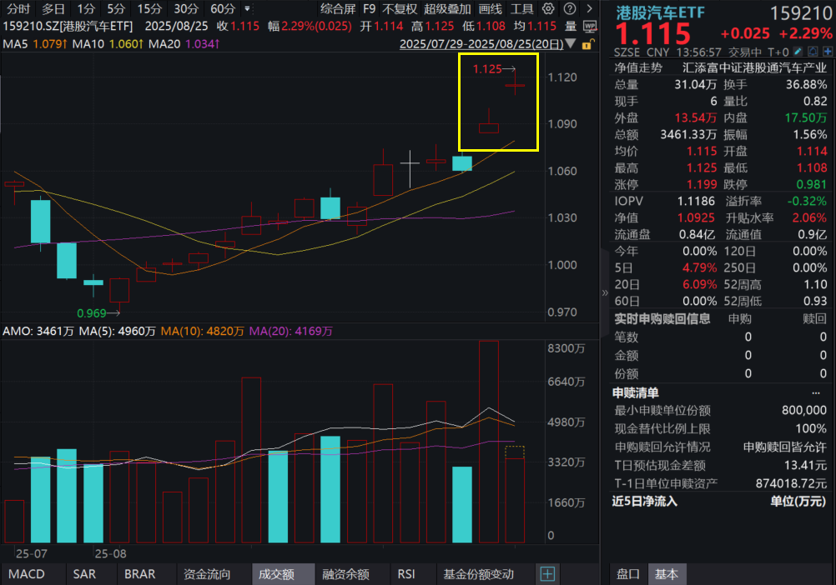The height and width of the screenshot is (585, 836).
Task: Click the green plus indicator icon beside 基金份额变动
Action: (x=549, y=574)
